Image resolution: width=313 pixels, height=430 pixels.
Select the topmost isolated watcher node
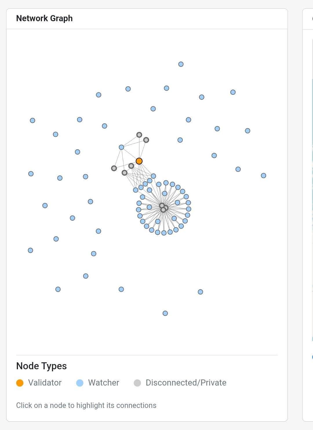181,64
